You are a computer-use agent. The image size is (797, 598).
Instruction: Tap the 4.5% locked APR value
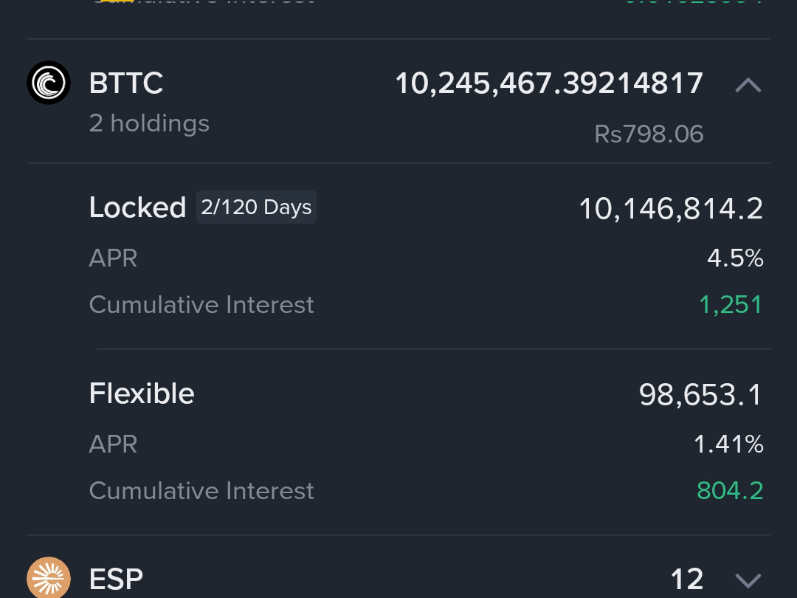tap(735, 258)
